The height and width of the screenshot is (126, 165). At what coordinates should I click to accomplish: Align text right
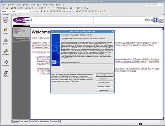coord(57,11)
